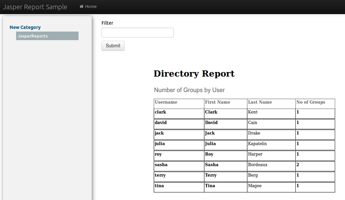The image size is (345, 200).
Task: Click the No of Groups column header
Action: (x=310, y=102)
